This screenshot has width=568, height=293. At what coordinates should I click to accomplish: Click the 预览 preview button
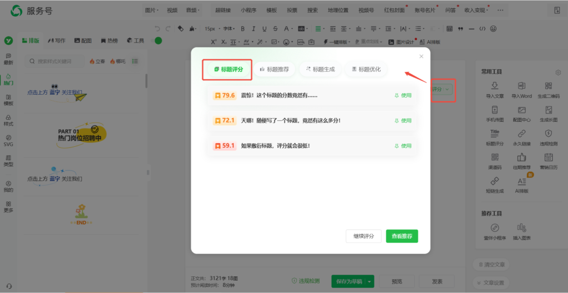(x=397, y=281)
